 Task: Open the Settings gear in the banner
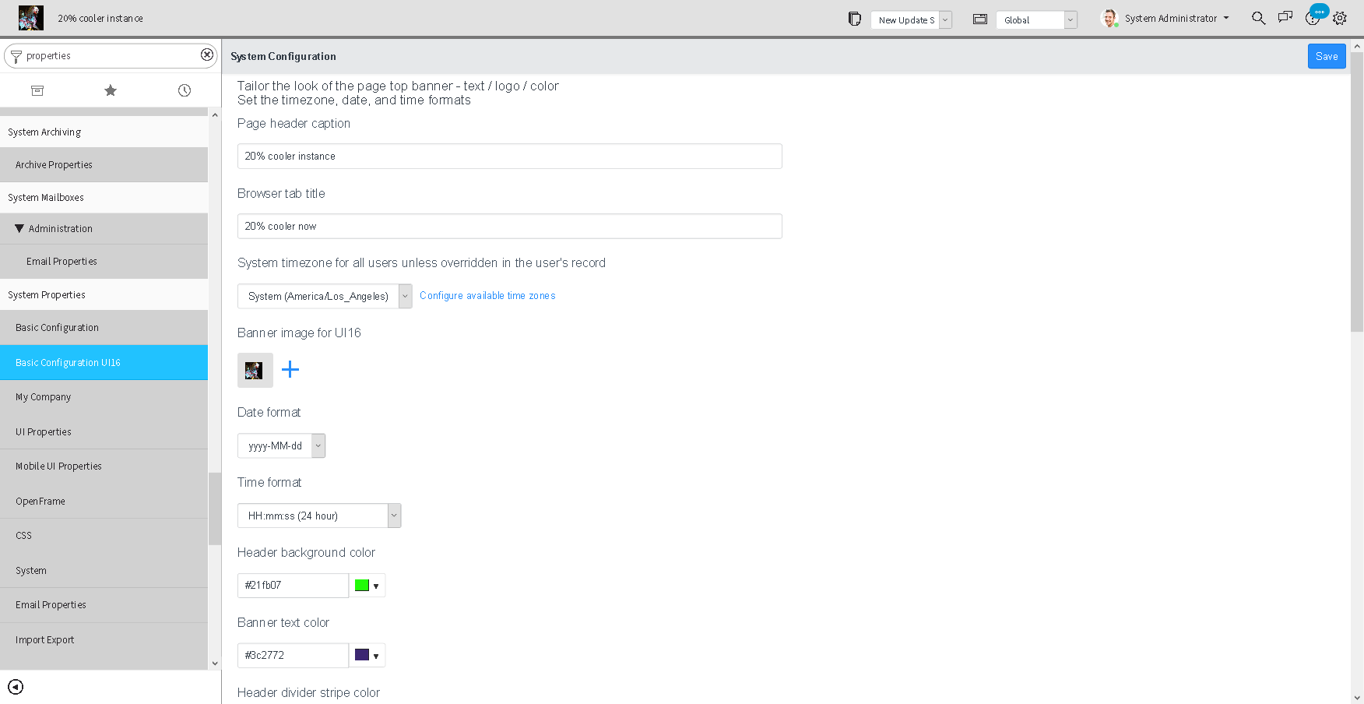(1340, 17)
